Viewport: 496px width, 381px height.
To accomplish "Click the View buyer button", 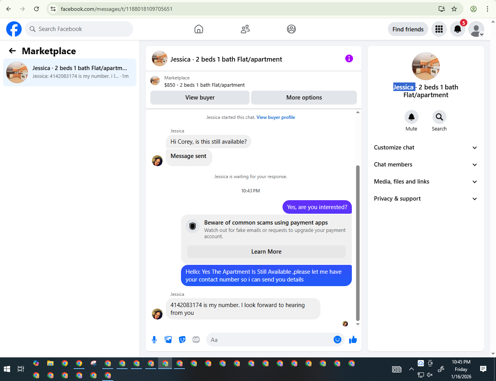I will click(x=200, y=98).
